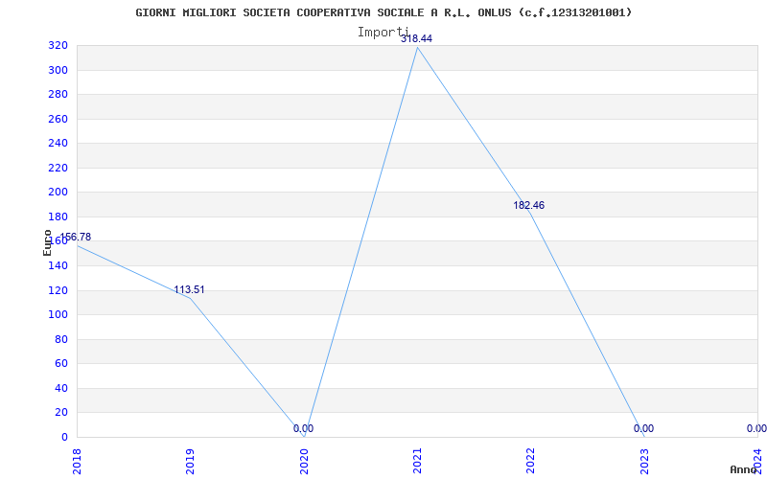Click y-axis value 120
This screenshot has width=767, height=479.
point(58,290)
